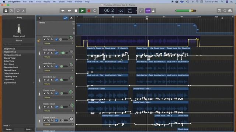The height and width of the screenshot is (132, 236).
Task: Fast forward the playhead
Action: [x=69, y=11]
